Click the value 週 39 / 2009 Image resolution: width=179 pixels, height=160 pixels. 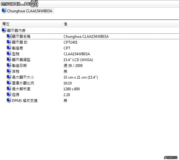coord(73,65)
